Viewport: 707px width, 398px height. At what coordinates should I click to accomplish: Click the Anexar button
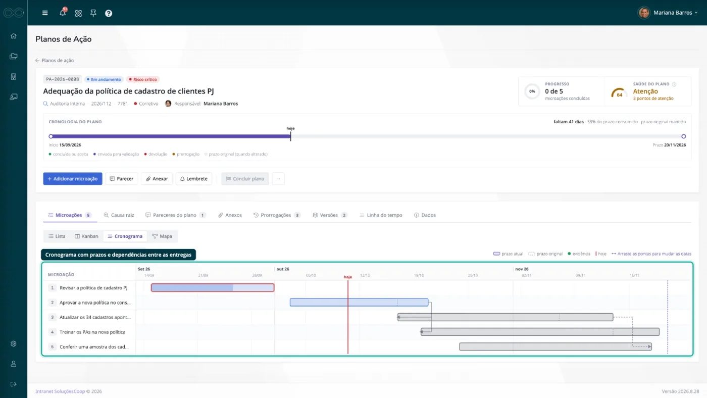[x=157, y=179]
